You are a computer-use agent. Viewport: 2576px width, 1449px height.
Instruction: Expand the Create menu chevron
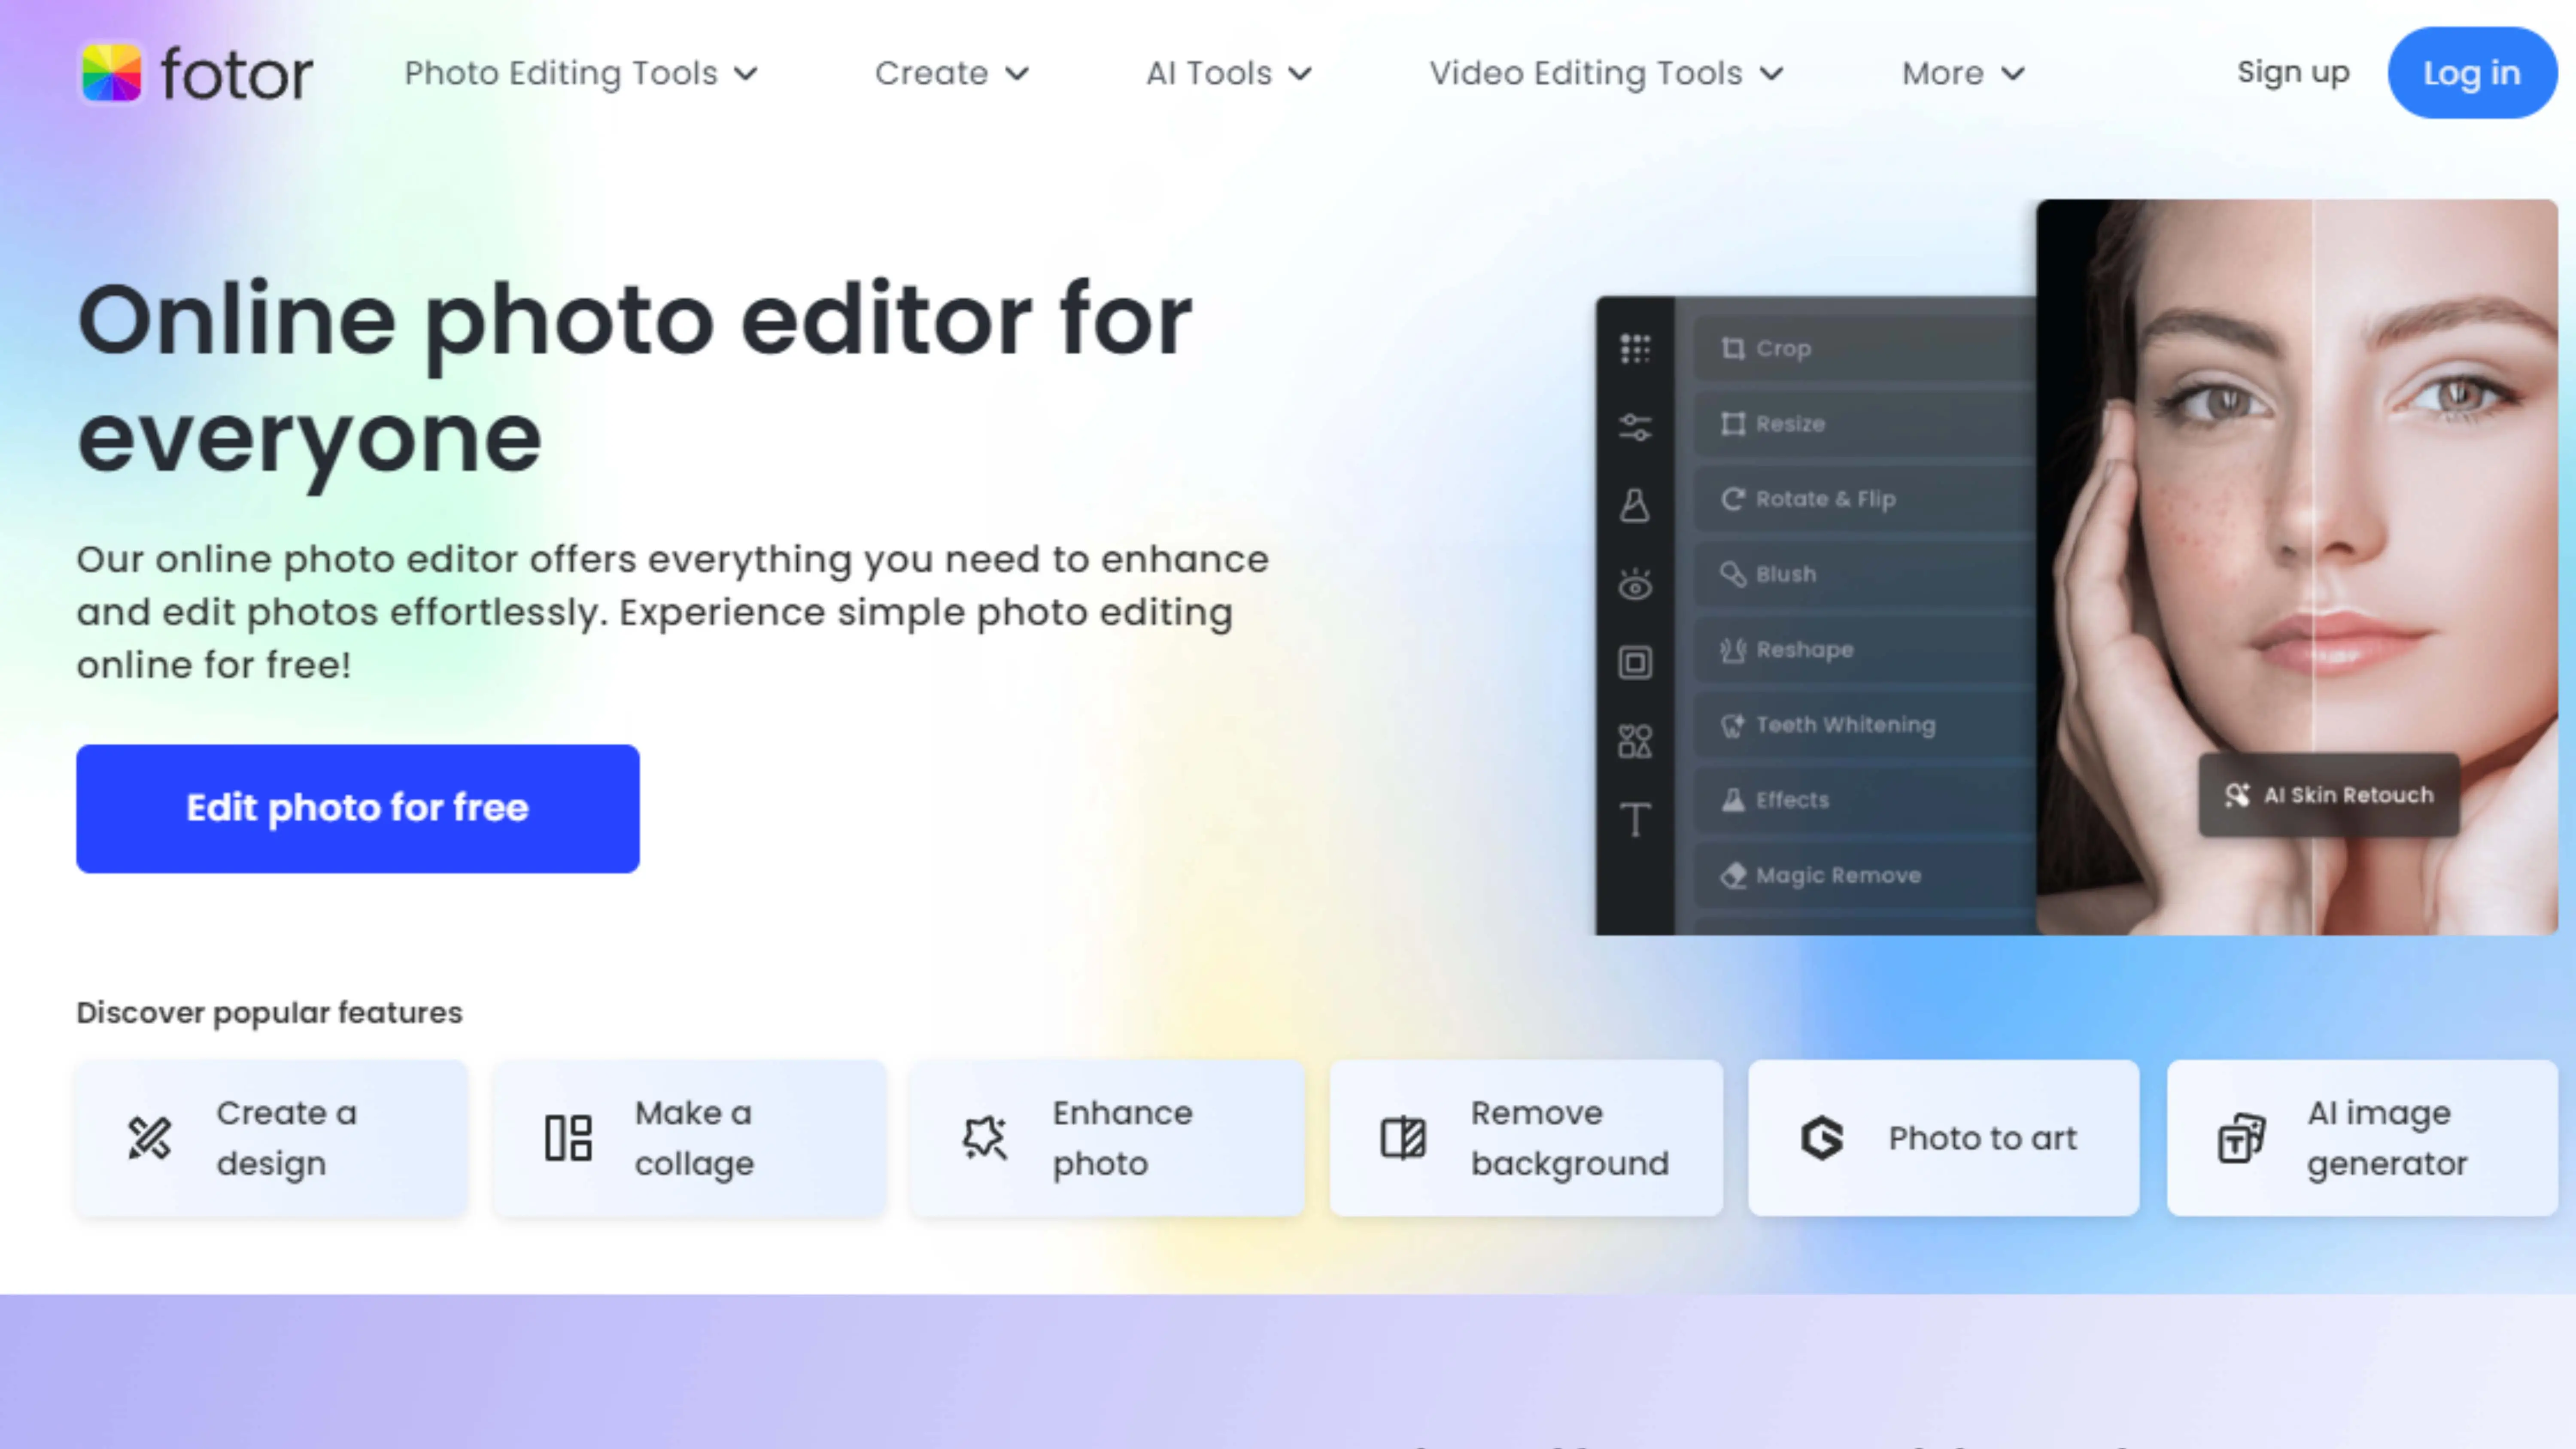(x=1017, y=74)
